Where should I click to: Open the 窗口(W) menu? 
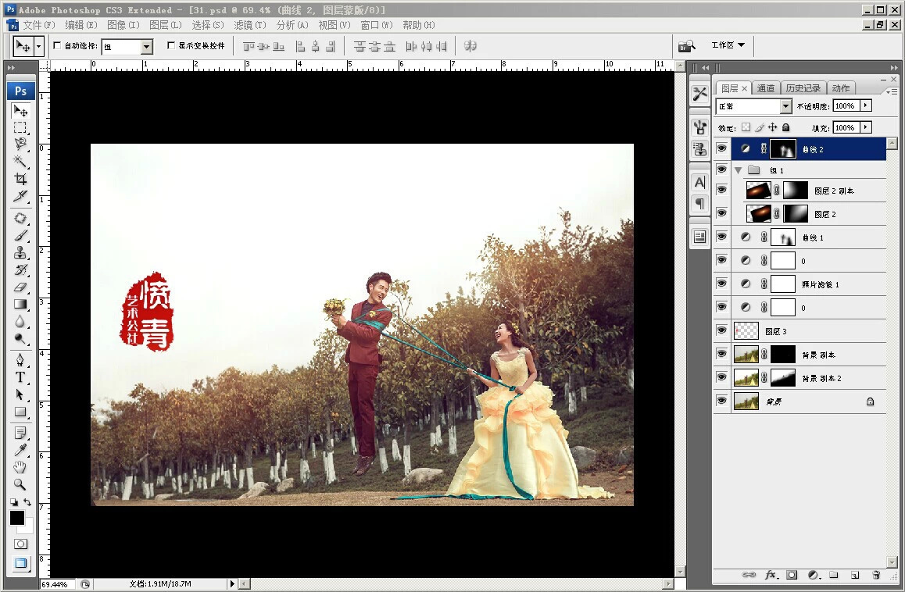(x=377, y=25)
